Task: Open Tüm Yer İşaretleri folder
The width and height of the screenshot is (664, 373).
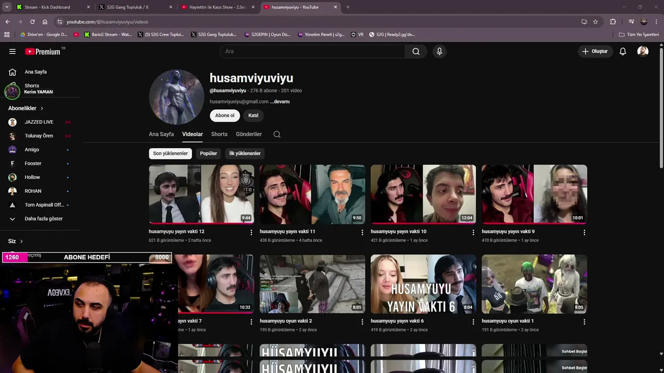Action: click(x=639, y=35)
